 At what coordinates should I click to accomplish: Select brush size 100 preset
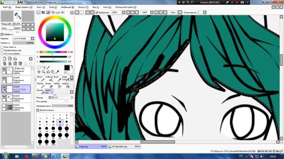point(53,142)
